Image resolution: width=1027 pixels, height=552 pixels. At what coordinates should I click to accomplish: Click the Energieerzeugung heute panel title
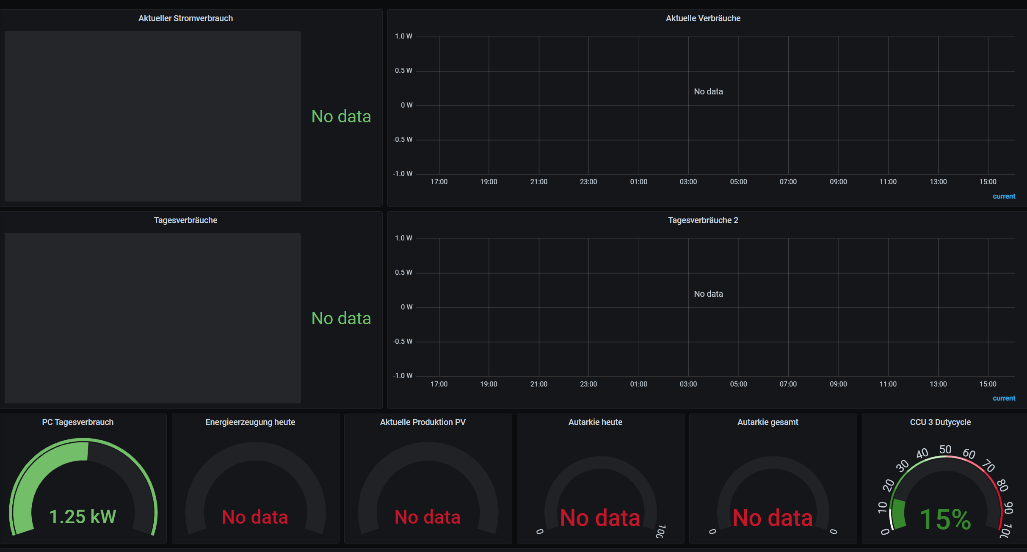(250, 422)
